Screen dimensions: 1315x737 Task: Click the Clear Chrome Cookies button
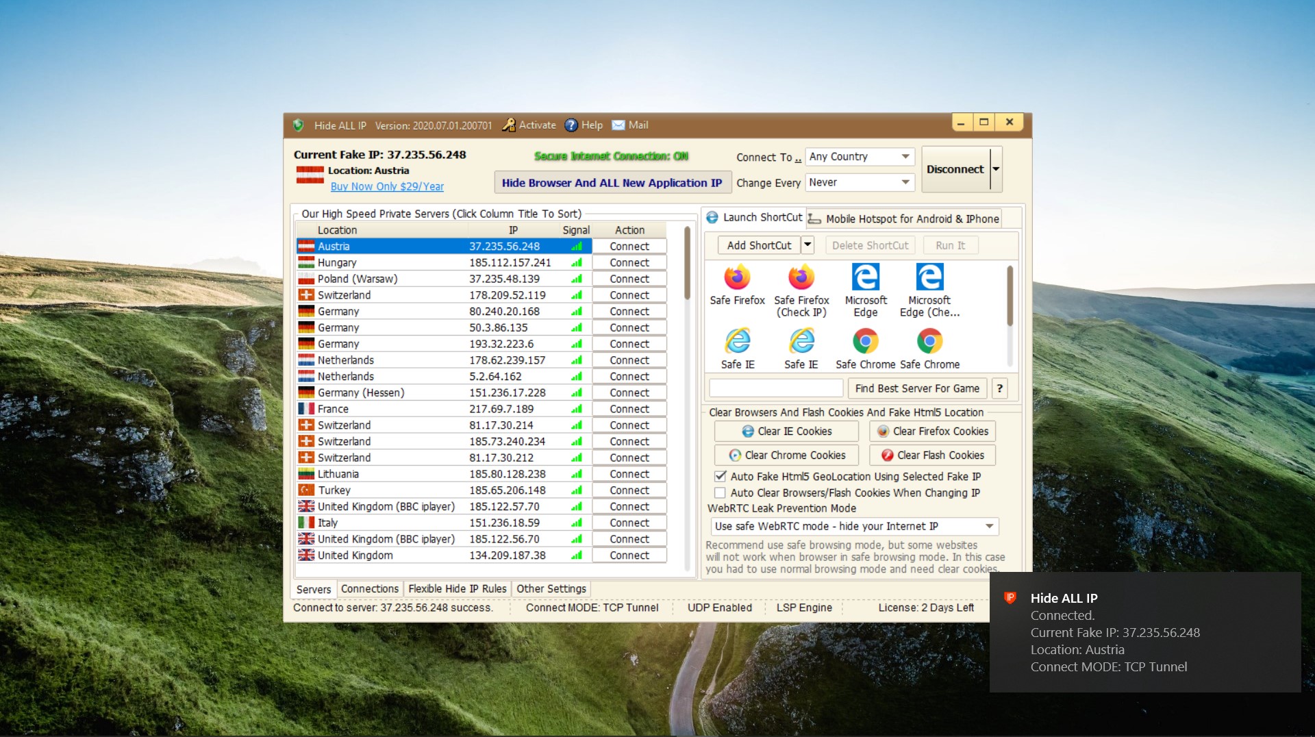(786, 455)
